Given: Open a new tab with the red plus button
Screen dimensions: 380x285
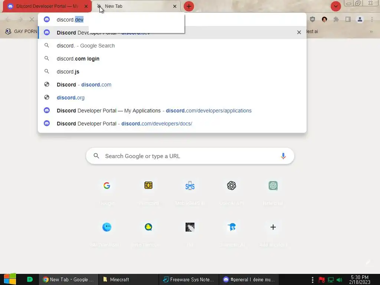Looking at the screenshot, I should [x=189, y=6].
